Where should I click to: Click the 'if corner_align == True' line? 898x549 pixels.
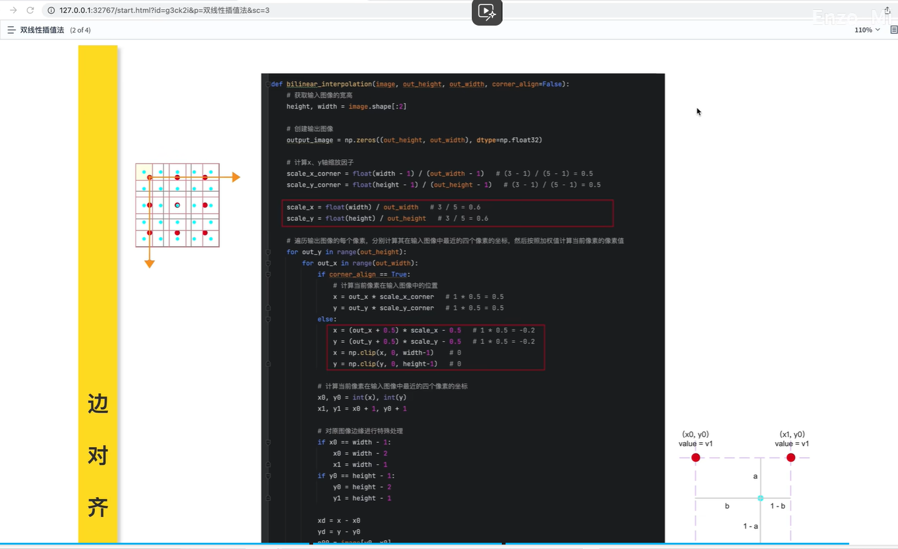[x=364, y=274]
